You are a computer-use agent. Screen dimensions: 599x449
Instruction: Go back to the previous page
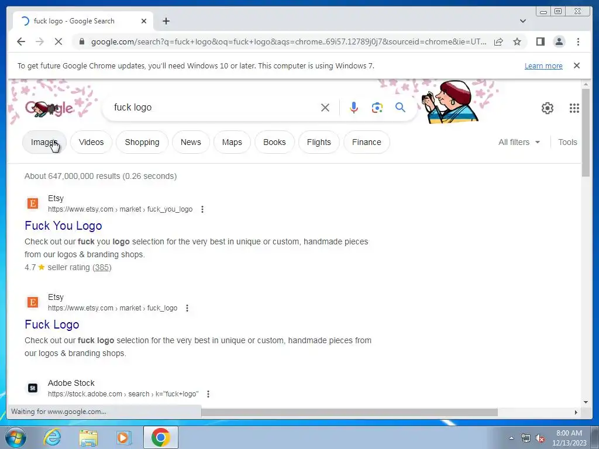pos(21,42)
